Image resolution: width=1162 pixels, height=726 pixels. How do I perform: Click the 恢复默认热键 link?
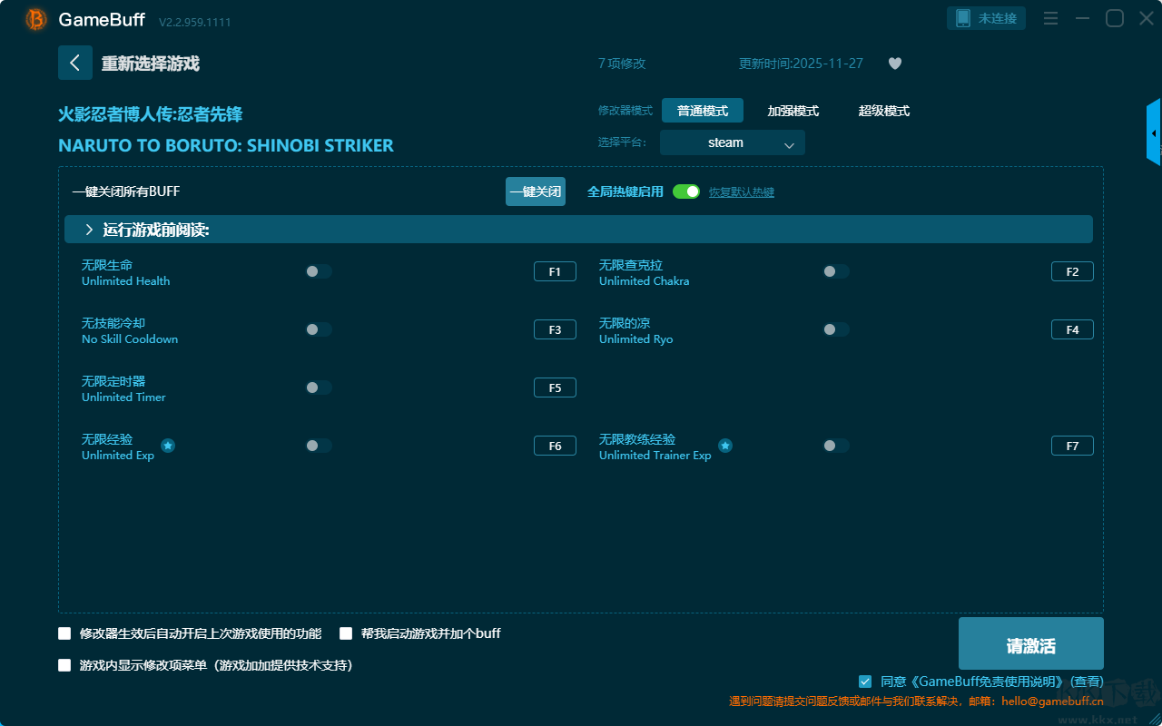(742, 192)
